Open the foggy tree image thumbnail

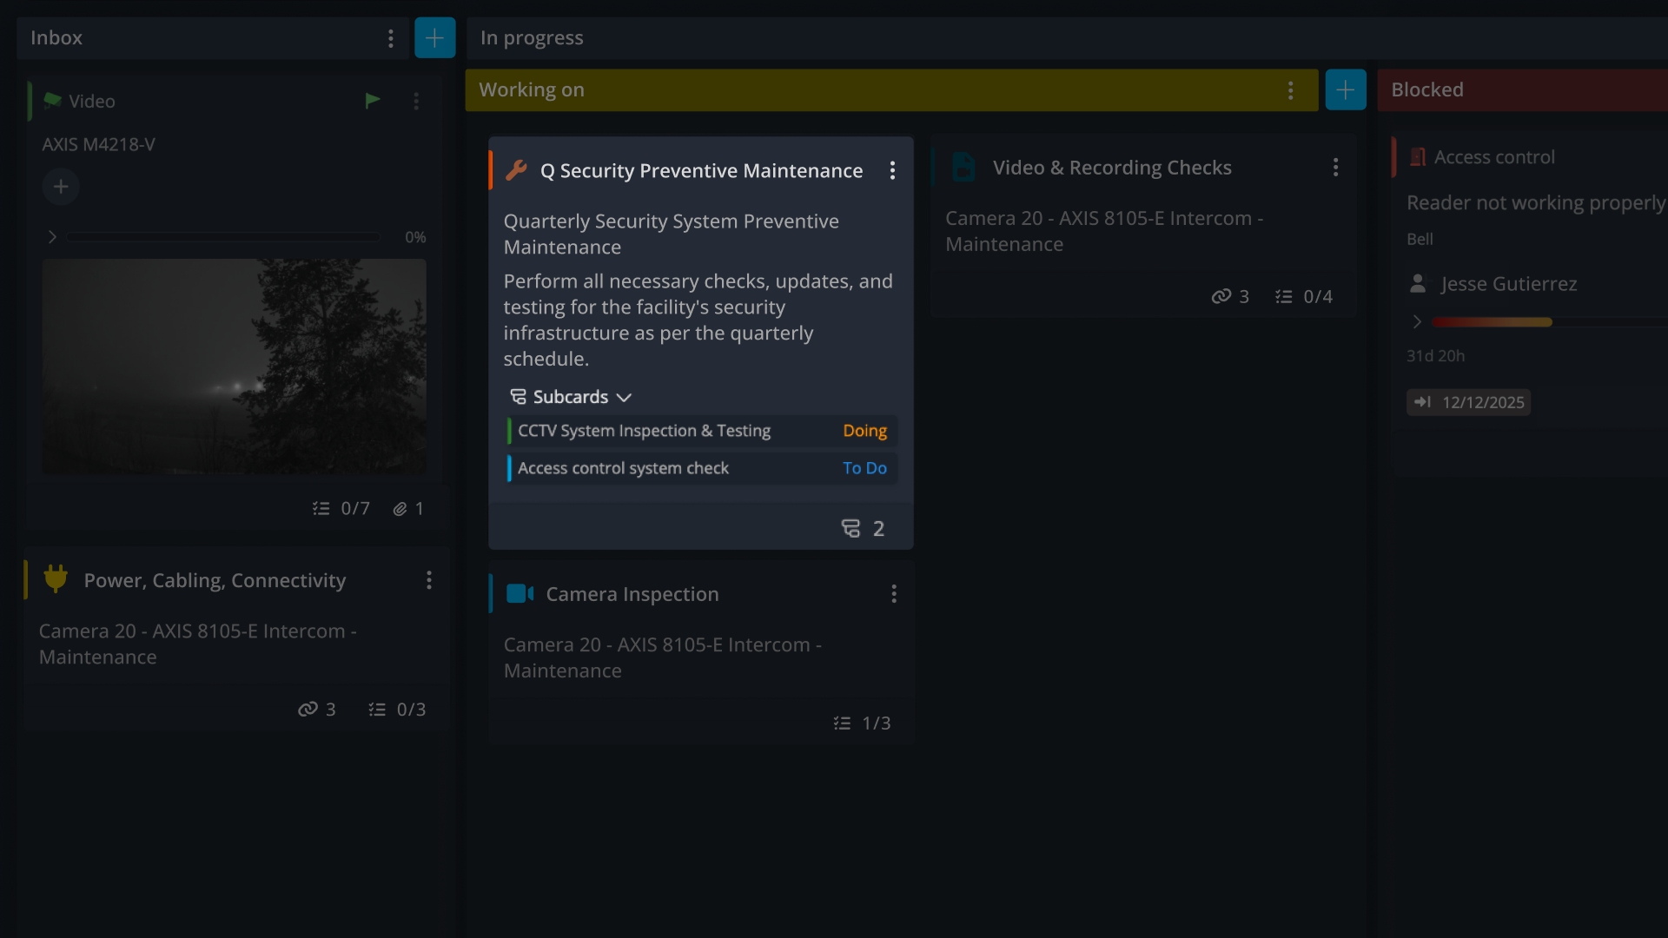point(235,367)
